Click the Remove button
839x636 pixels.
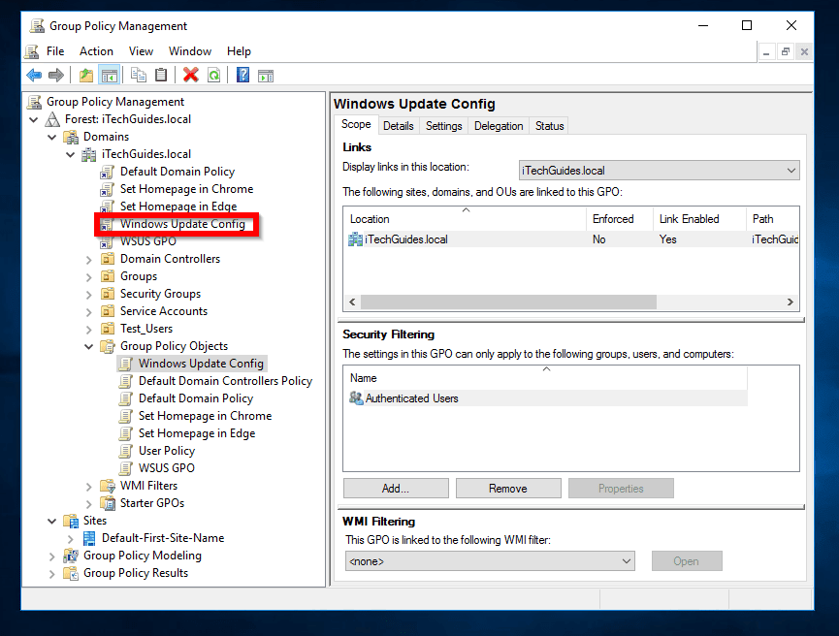pyautogui.click(x=508, y=489)
